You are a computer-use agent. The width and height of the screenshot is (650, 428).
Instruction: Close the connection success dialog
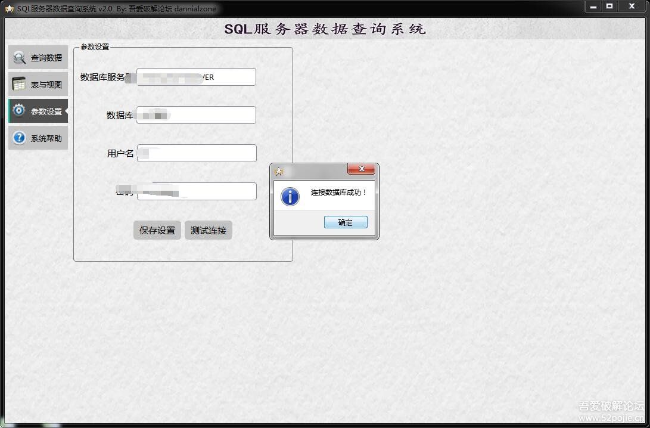coord(361,169)
